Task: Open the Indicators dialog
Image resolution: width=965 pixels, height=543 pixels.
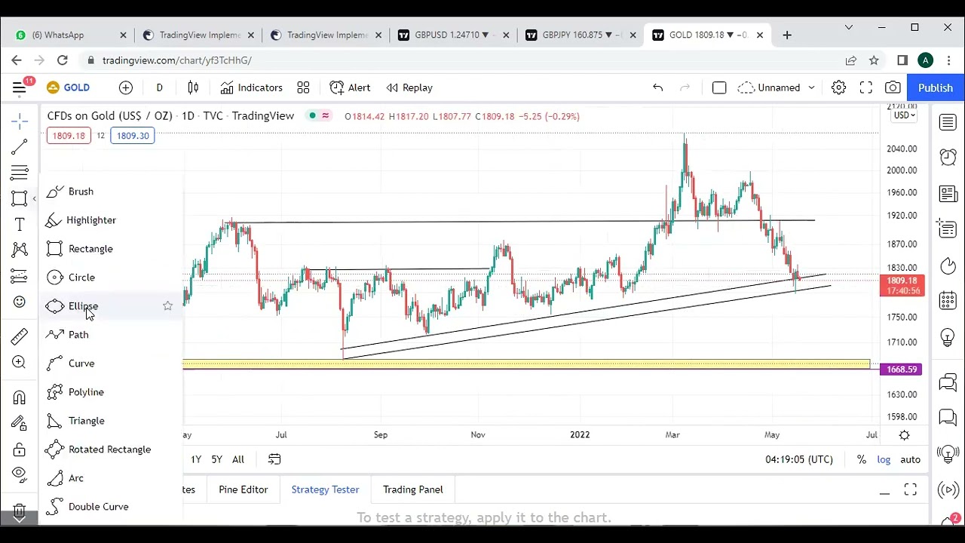Action: coord(252,87)
